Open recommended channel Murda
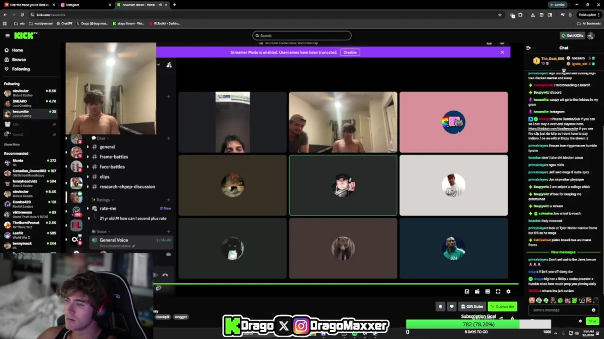This screenshot has height=339, width=604. [31, 162]
